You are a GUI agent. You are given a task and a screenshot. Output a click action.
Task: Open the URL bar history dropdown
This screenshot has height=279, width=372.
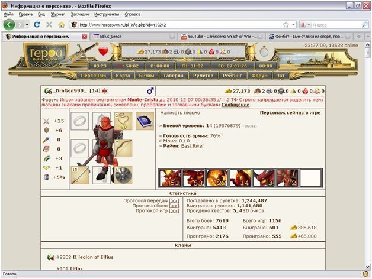pos(293,25)
